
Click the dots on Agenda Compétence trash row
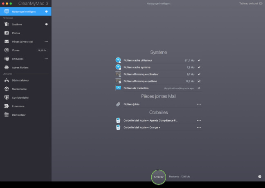199,120
